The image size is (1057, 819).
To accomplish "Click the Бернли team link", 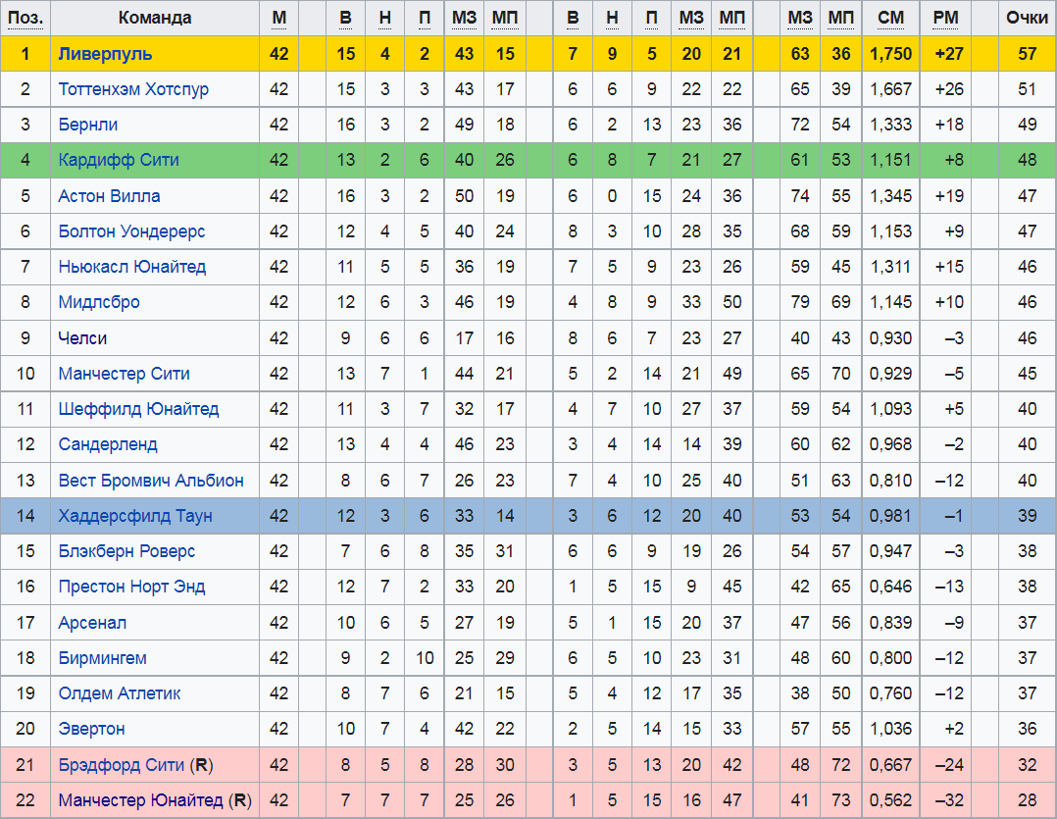I will [x=87, y=125].
